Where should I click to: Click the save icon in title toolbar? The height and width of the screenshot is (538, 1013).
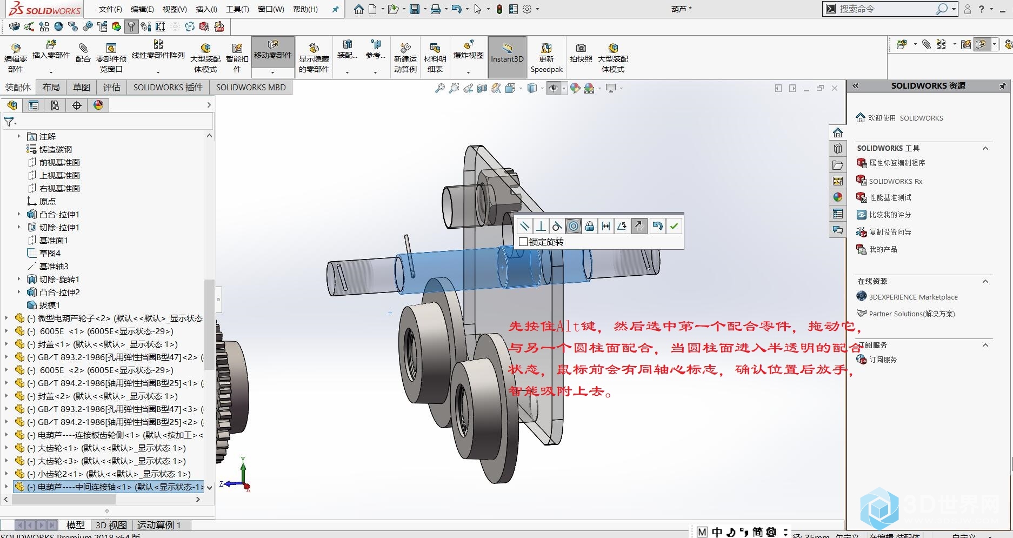click(415, 9)
